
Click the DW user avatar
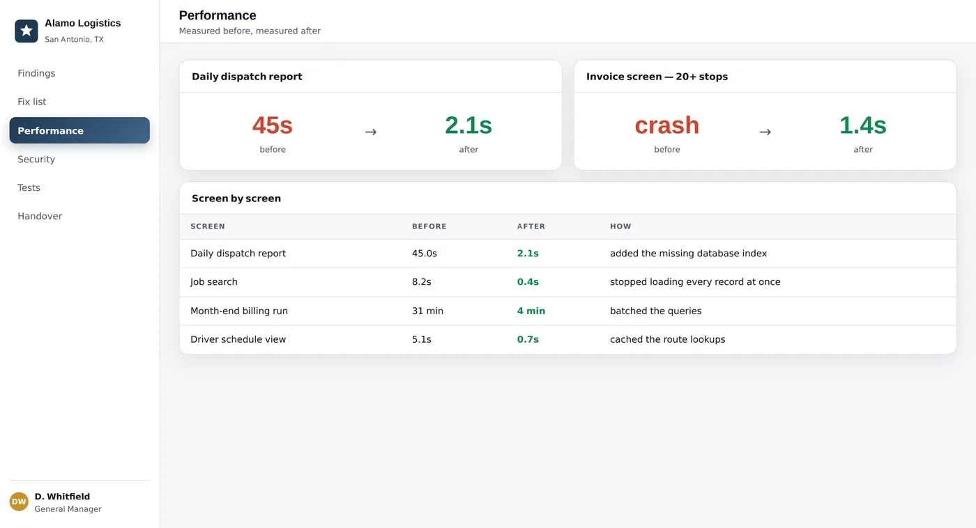point(19,502)
